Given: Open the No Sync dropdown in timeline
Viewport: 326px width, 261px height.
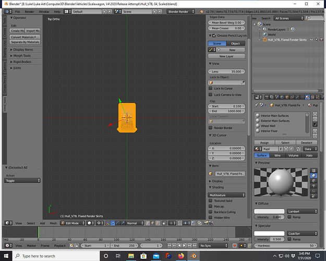Looking at the screenshot, I should [213, 245].
